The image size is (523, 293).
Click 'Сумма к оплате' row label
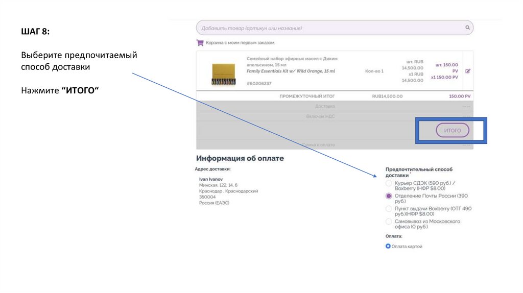pyautogui.click(x=318, y=144)
